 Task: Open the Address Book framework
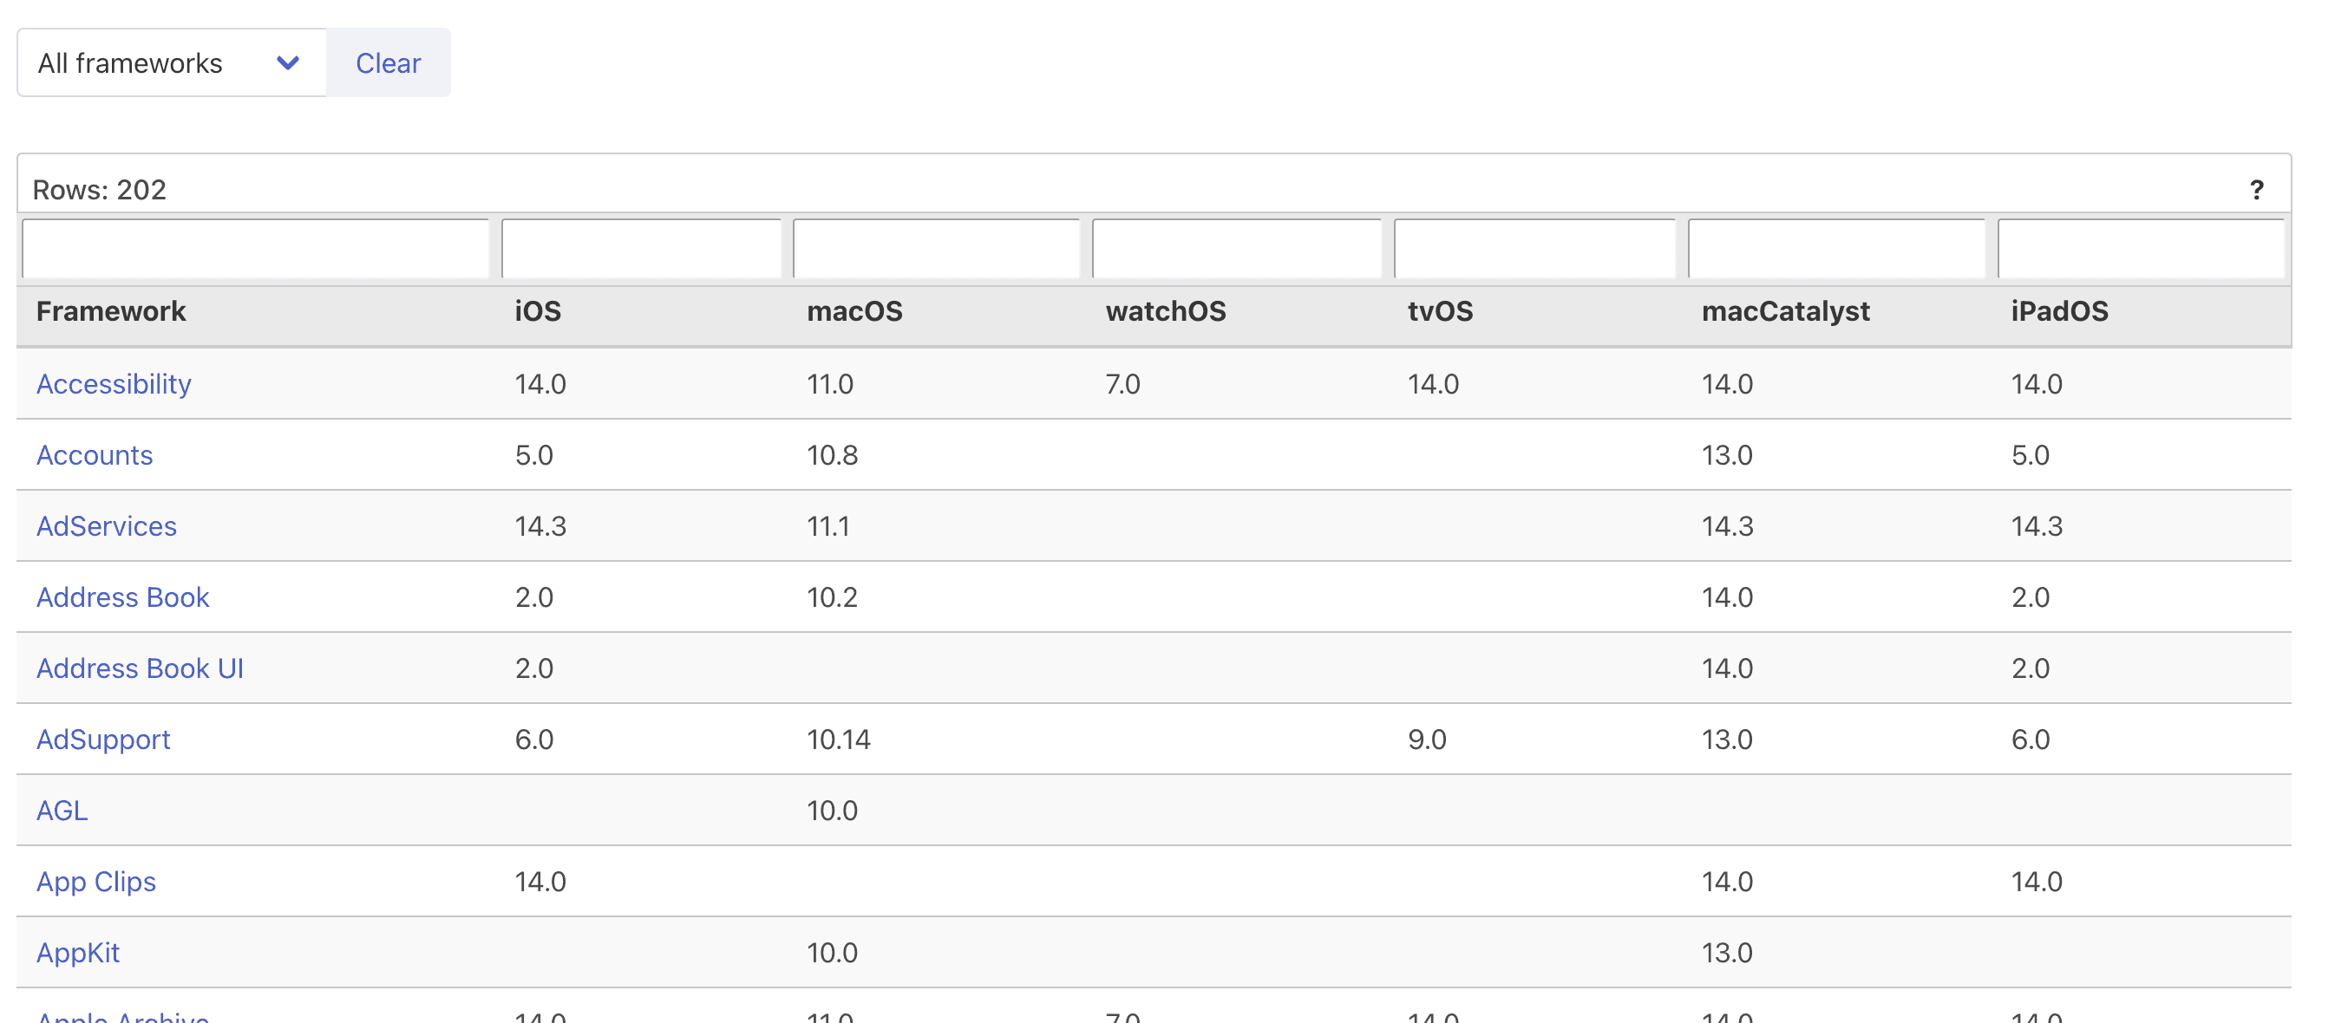pos(122,596)
